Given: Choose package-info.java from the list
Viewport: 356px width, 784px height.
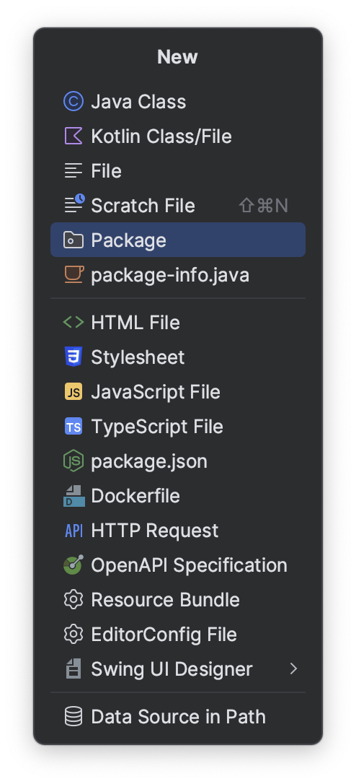Looking at the screenshot, I should point(178,274).
